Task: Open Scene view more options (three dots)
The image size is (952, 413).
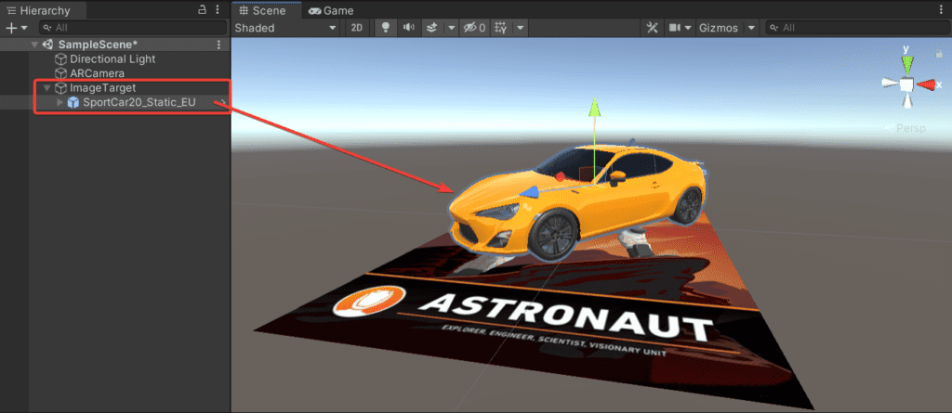Action: pyautogui.click(x=942, y=9)
